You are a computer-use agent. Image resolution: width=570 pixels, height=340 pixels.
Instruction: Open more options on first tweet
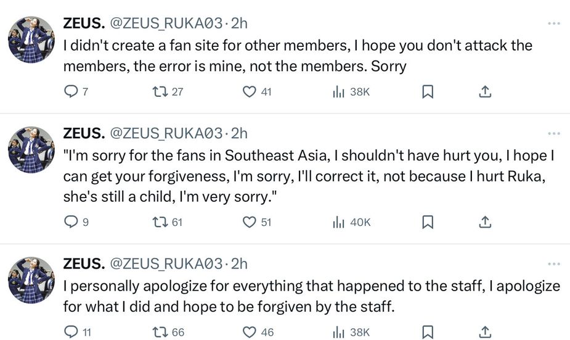coord(554,23)
